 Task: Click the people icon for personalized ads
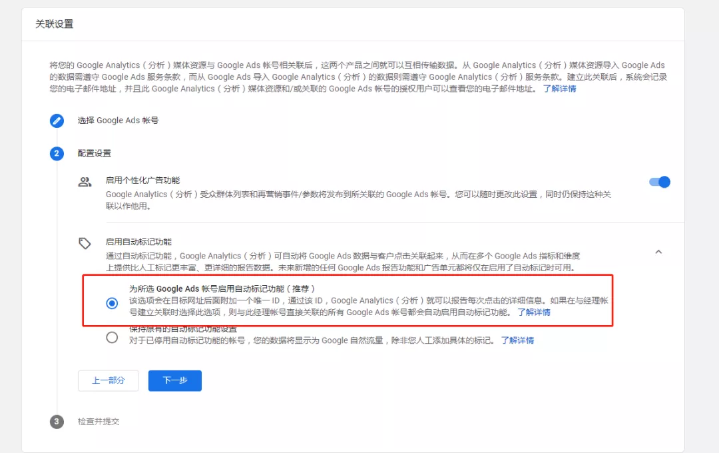tap(85, 182)
